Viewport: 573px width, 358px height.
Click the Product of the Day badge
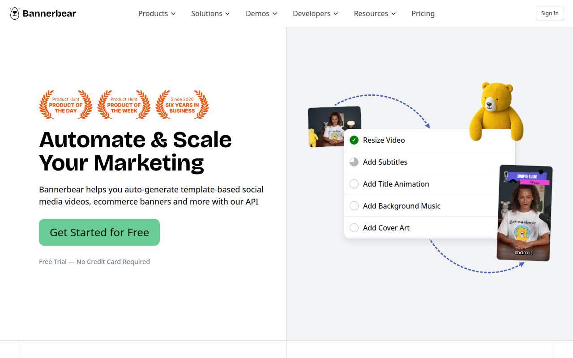(x=66, y=105)
